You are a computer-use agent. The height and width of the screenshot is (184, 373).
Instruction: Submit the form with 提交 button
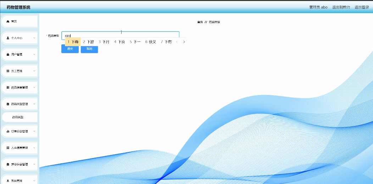click(x=70, y=49)
